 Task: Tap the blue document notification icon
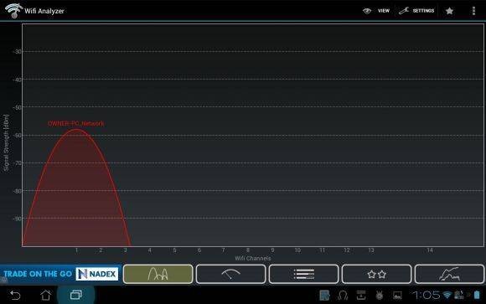324,296
